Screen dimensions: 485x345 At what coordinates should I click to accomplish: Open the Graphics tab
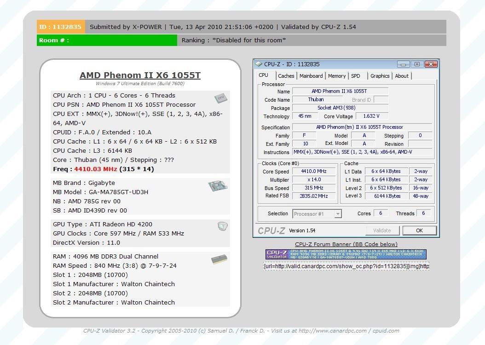[x=380, y=76]
